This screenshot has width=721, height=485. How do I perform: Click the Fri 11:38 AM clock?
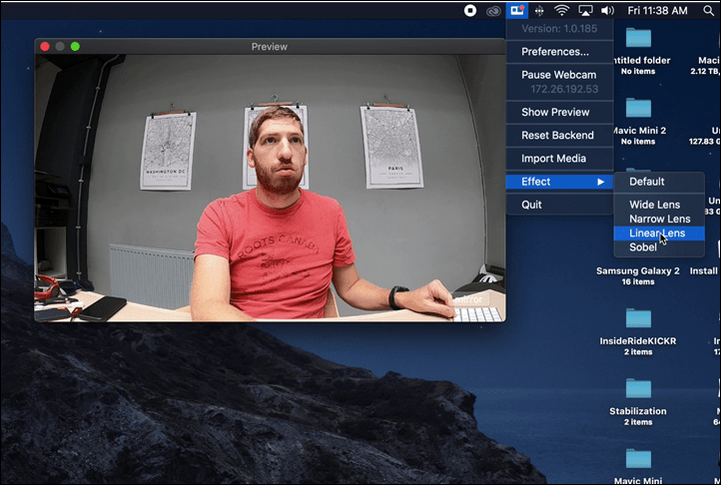tap(657, 11)
